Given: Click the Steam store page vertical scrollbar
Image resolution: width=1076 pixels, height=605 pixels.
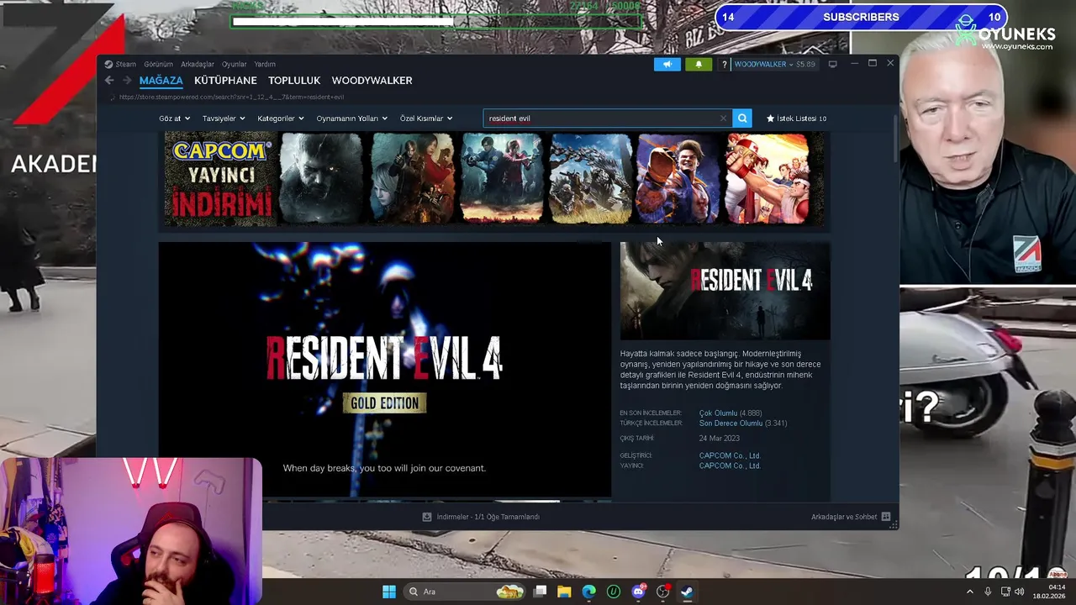Looking at the screenshot, I should [894, 139].
